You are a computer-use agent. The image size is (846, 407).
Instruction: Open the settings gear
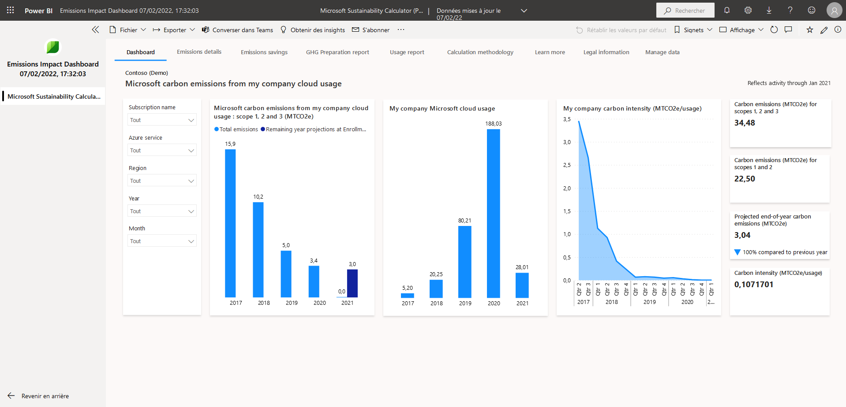coord(748,10)
